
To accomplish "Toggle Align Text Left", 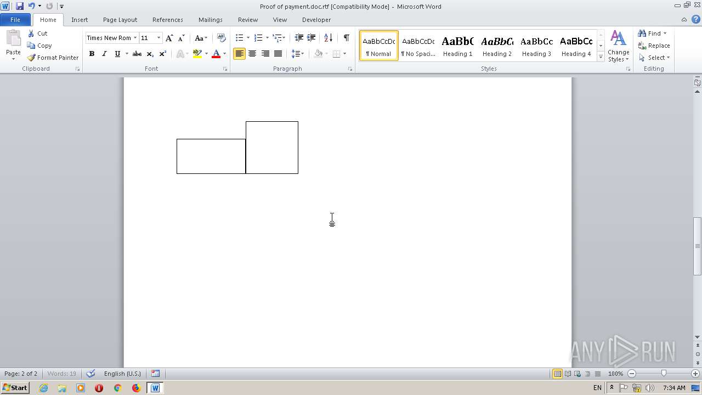I will click(239, 54).
